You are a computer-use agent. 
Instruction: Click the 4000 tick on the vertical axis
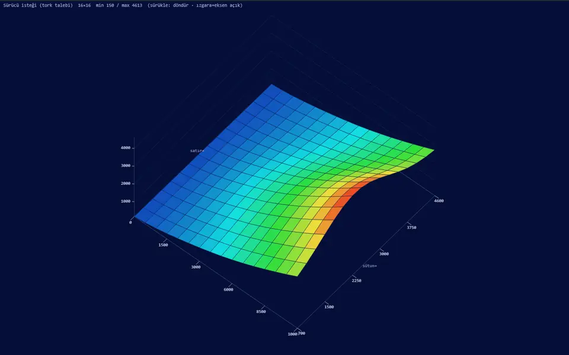coord(126,148)
